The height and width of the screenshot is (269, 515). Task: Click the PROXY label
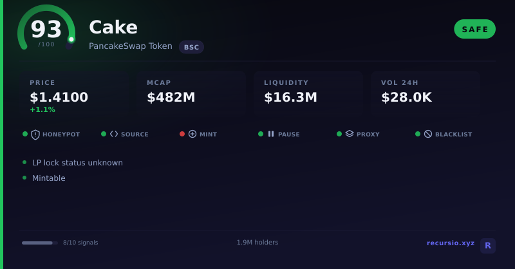368,134
